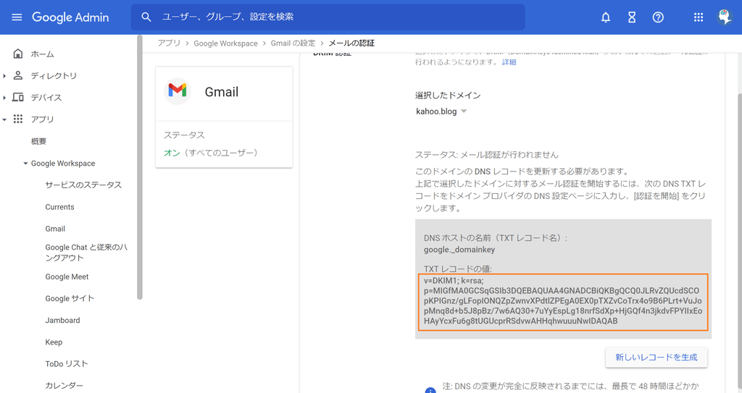Go to Gmail の設定 breadcrumb
The image size is (742, 393).
(293, 43)
